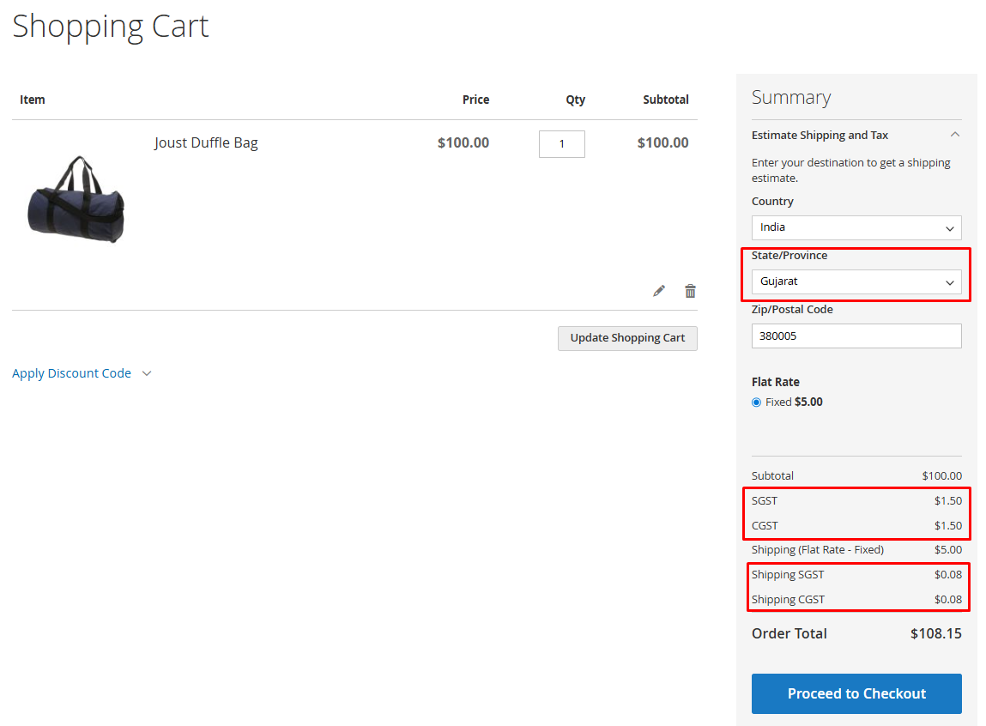Open the Joust Duffle Bag product name link

click(x=206, y=142)
